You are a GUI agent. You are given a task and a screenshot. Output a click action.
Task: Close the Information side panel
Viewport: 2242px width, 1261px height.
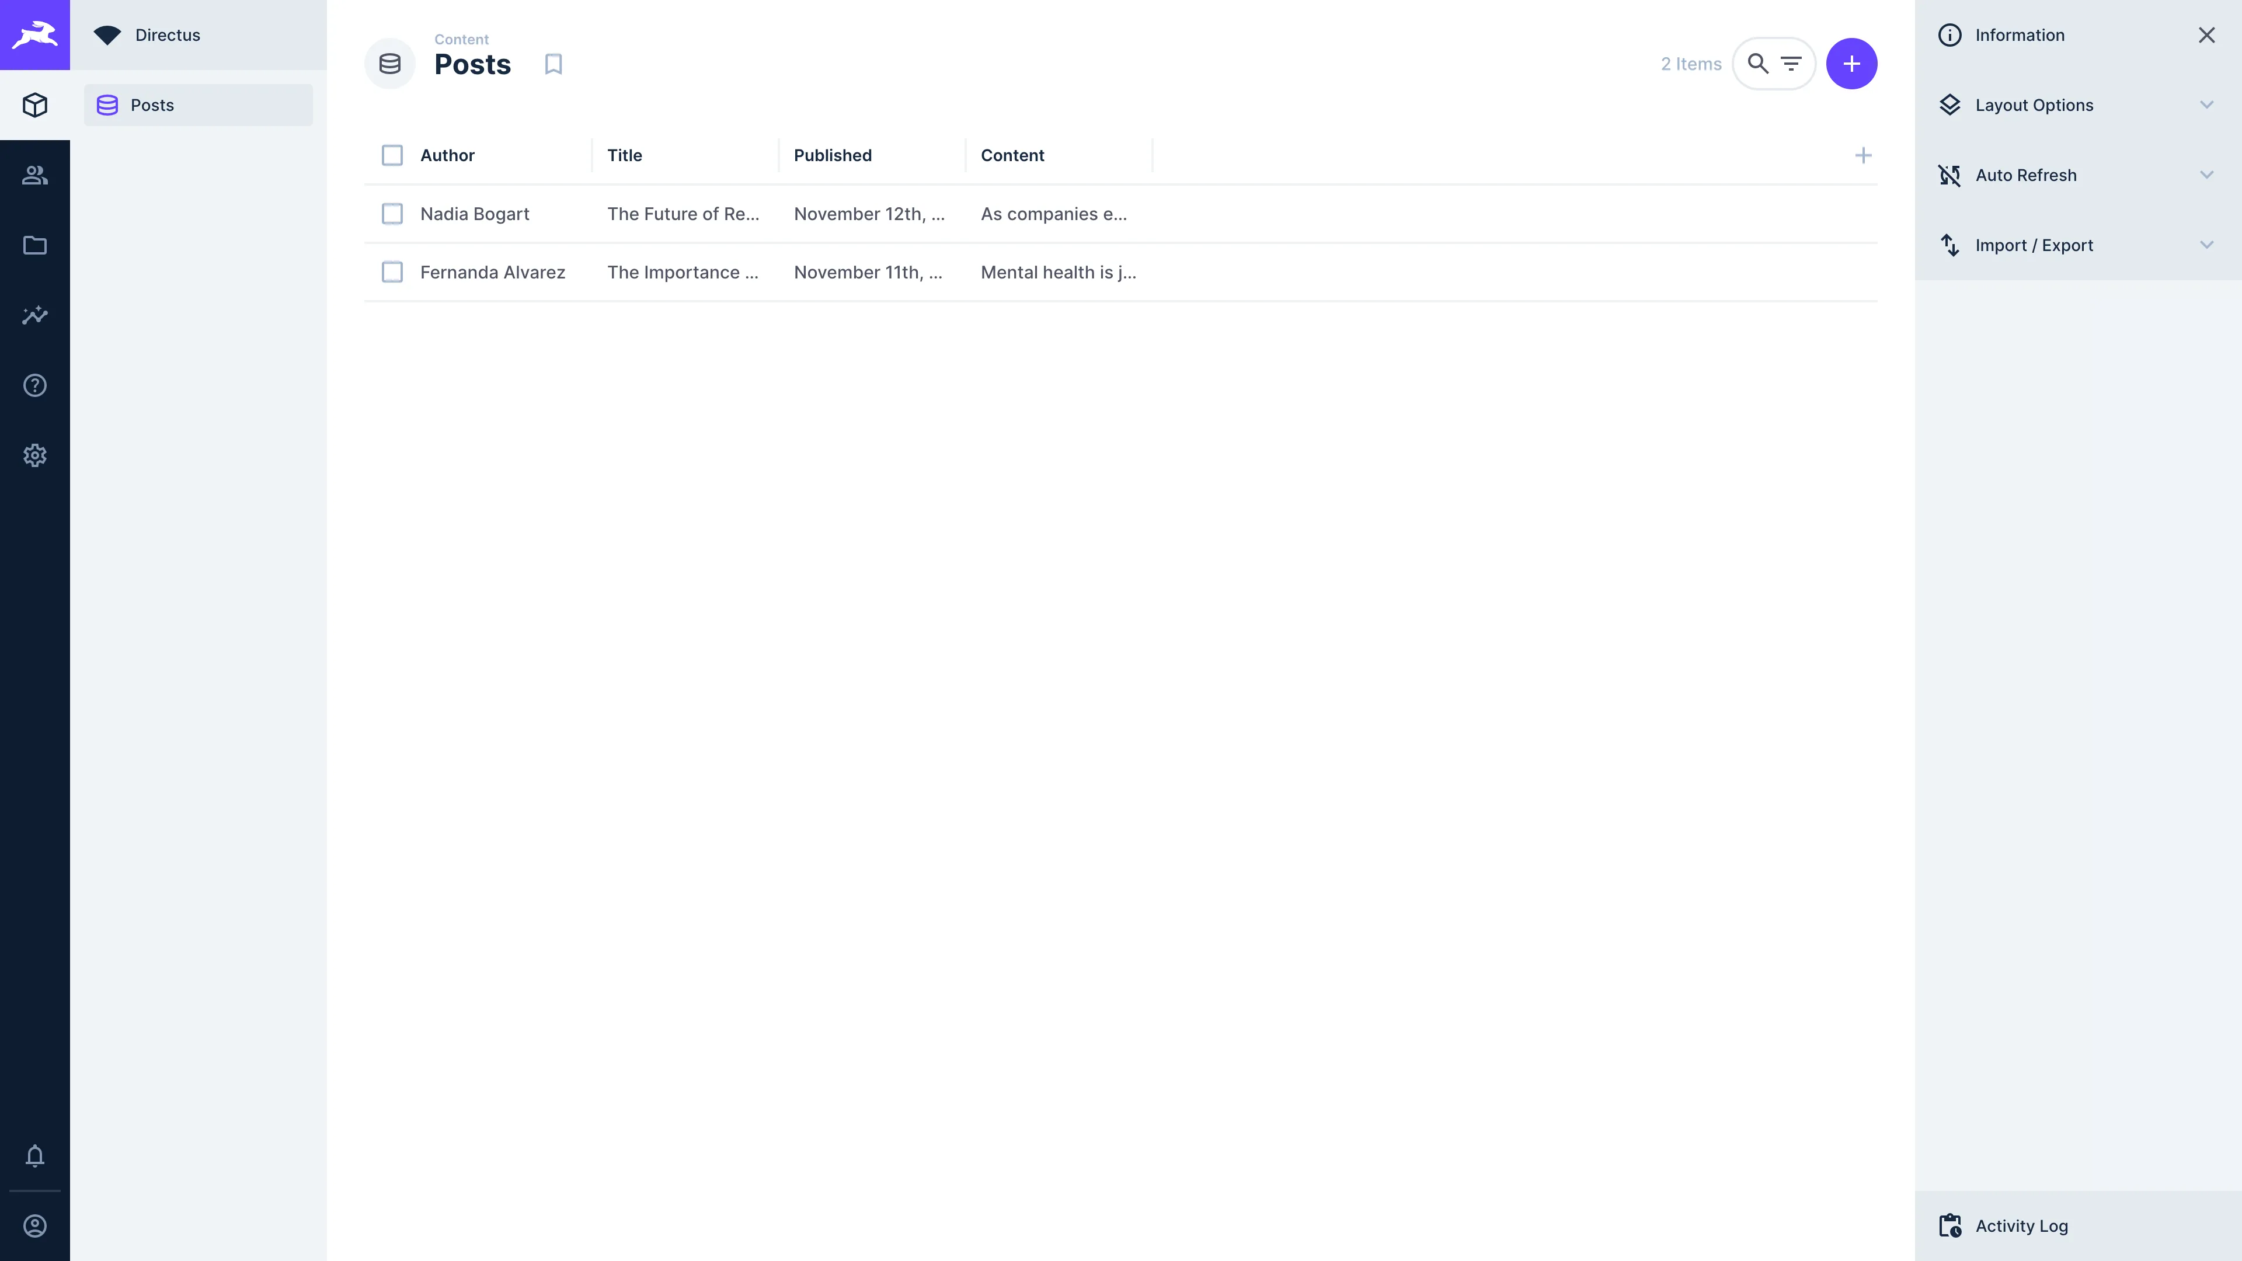[2208, 34]
